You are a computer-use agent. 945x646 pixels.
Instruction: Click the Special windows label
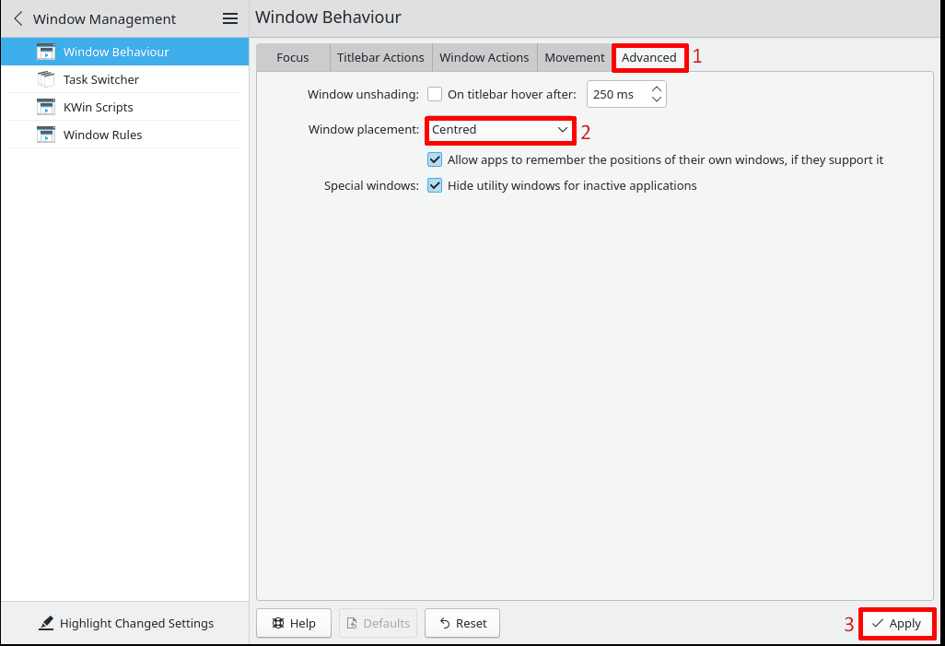pos(371,186)
